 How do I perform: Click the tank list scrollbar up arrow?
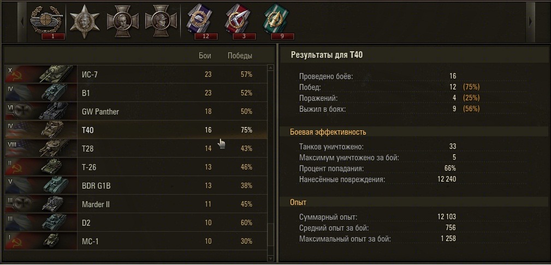pyautogui.click(x=270, y=68)
